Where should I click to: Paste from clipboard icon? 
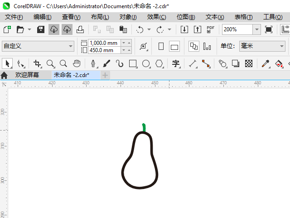[123, 29]
